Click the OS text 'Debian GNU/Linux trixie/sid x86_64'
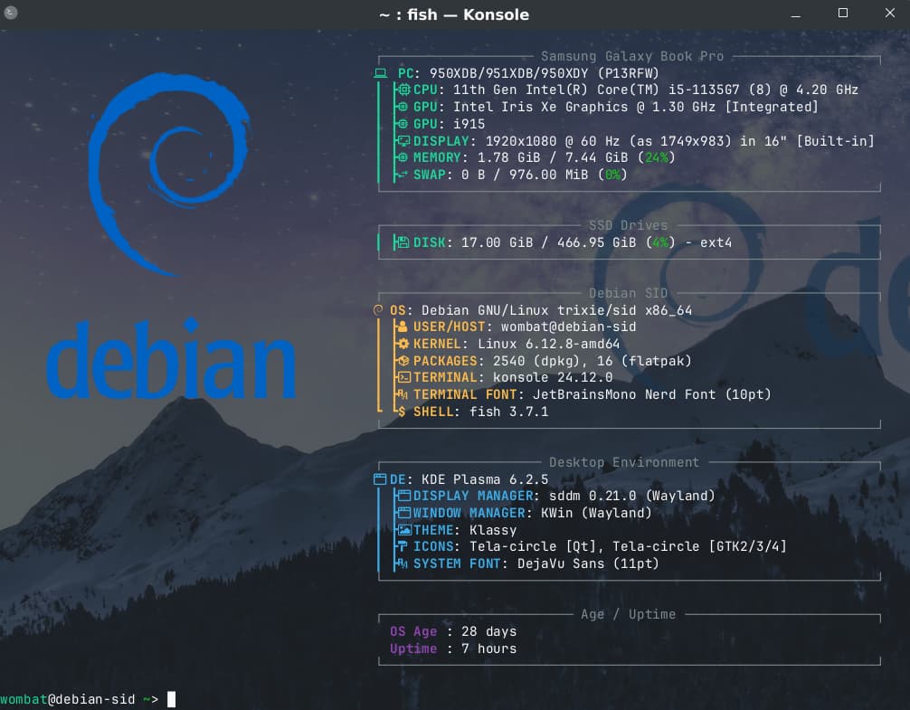The image size is (910, 710). tap(556, 310)
